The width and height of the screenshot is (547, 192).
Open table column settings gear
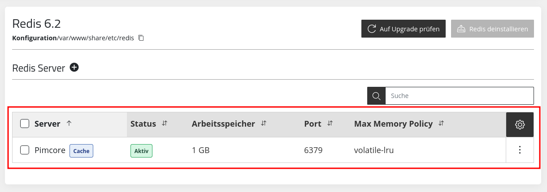[520, 124]
